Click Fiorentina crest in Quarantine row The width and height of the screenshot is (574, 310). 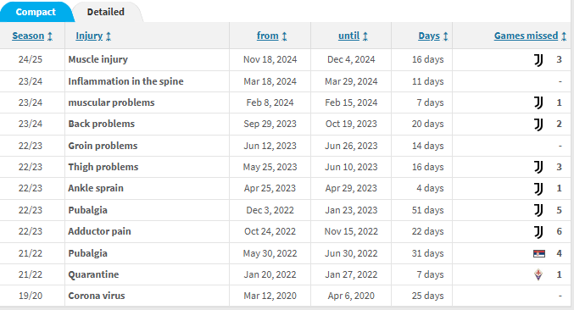(x=538, y=274)
